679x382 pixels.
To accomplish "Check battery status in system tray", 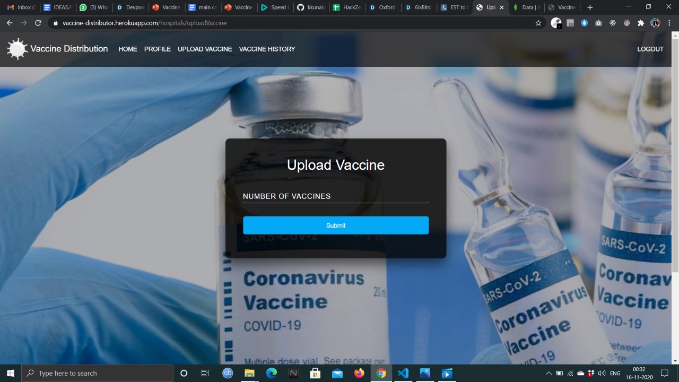I will 559,373.
